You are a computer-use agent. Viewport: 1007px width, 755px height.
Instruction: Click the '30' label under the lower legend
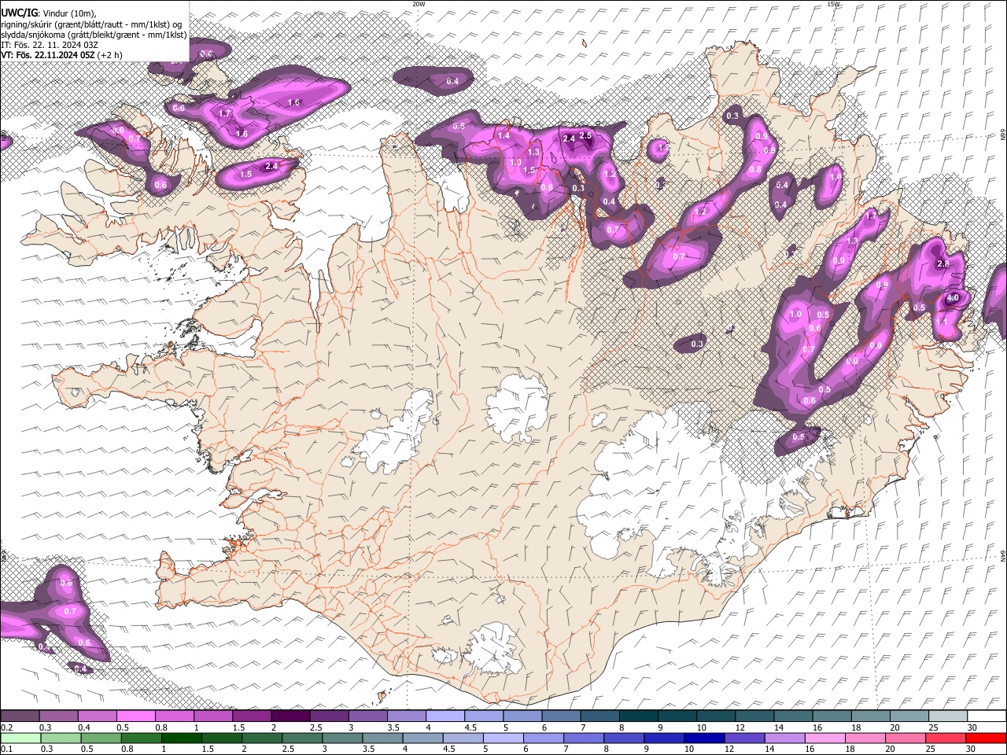tap(971, 749)
